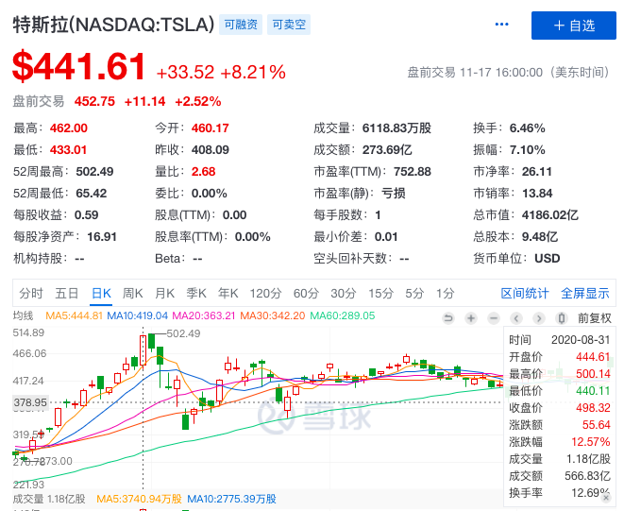Image resolution: width=624 pixels, height=511 pixels.
Task: Zoom out chart with minus icon
Action: (494, 318)
